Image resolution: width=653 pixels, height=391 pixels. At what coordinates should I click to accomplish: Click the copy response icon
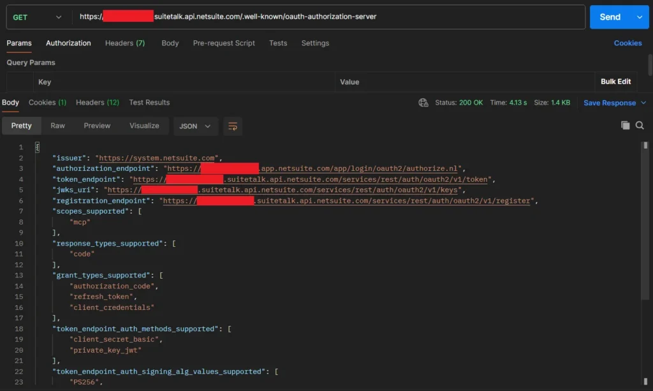(626, 126)
